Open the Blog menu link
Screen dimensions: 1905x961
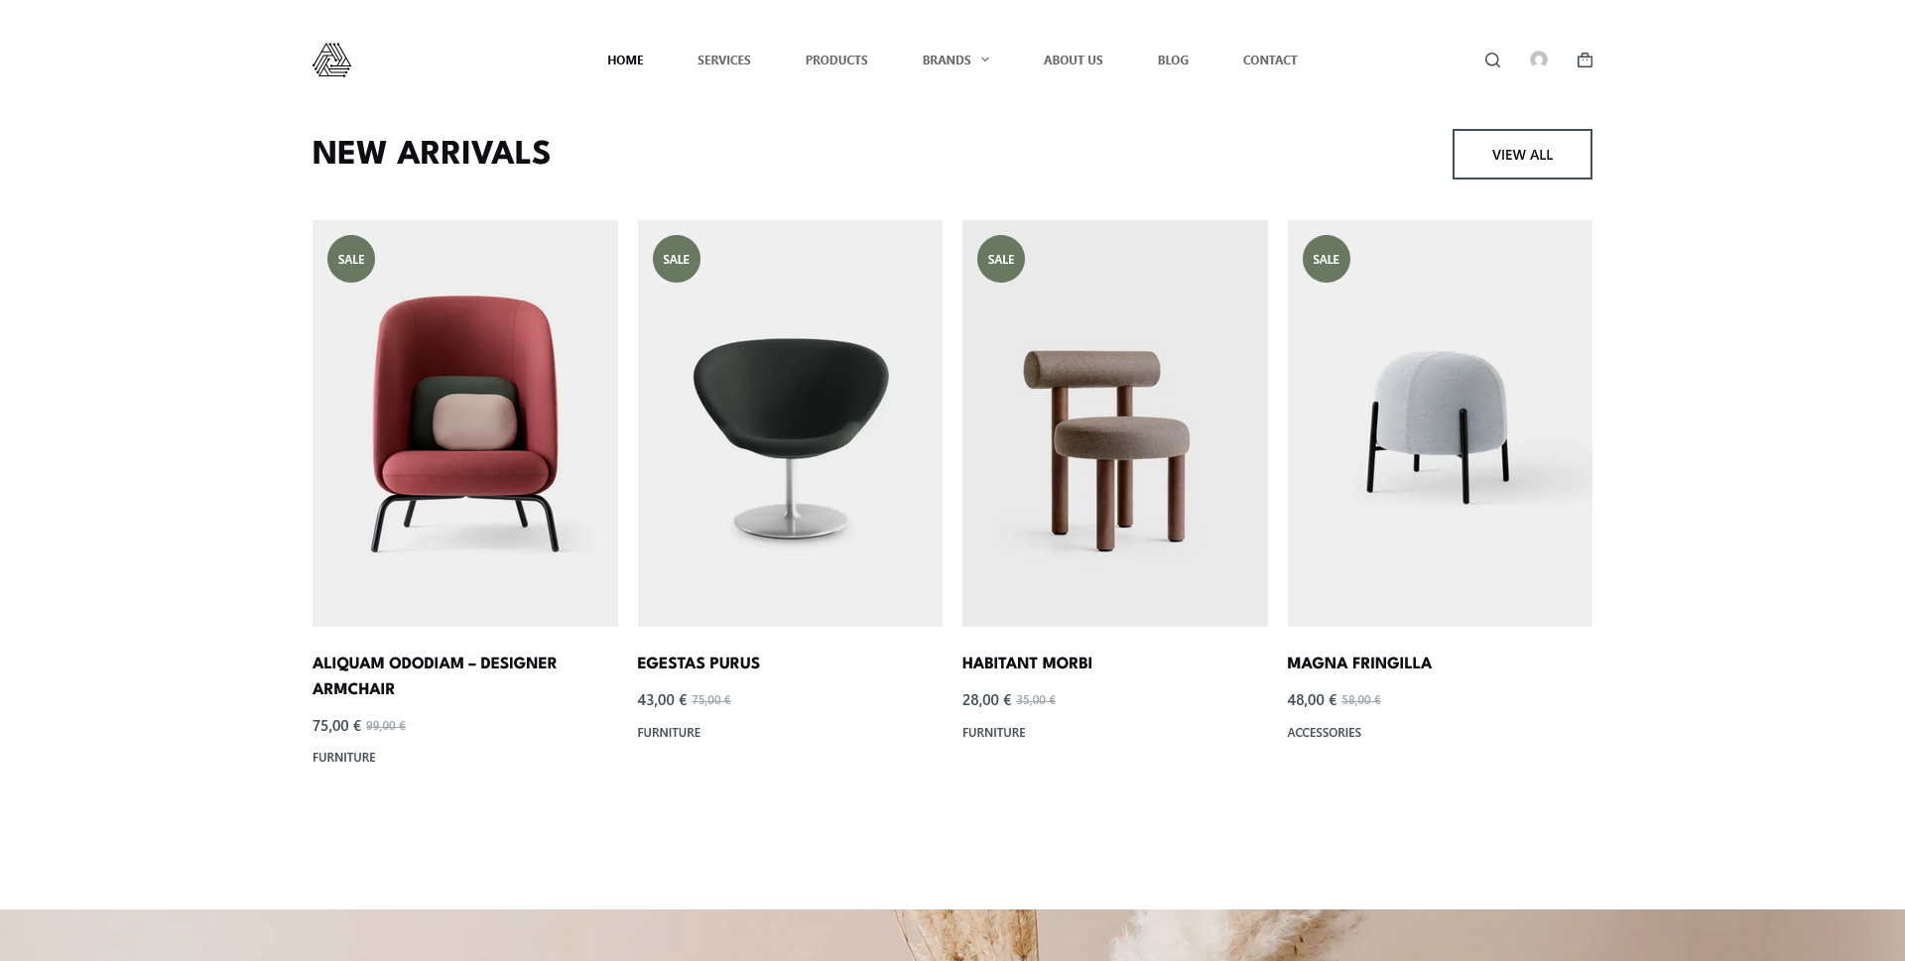tap(1173, 60)
